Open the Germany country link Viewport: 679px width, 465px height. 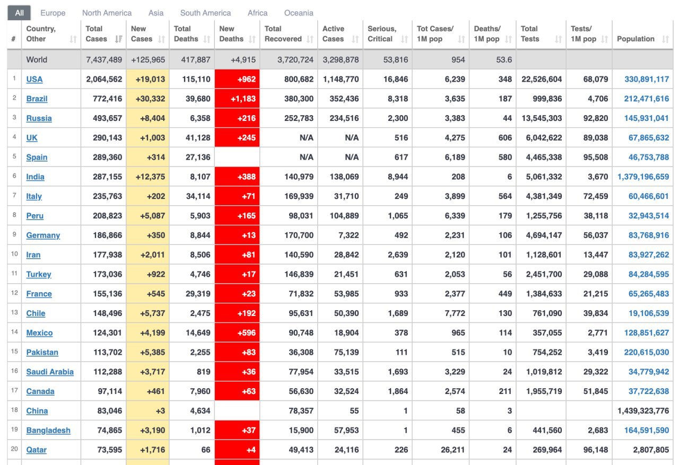pos(43,235)
